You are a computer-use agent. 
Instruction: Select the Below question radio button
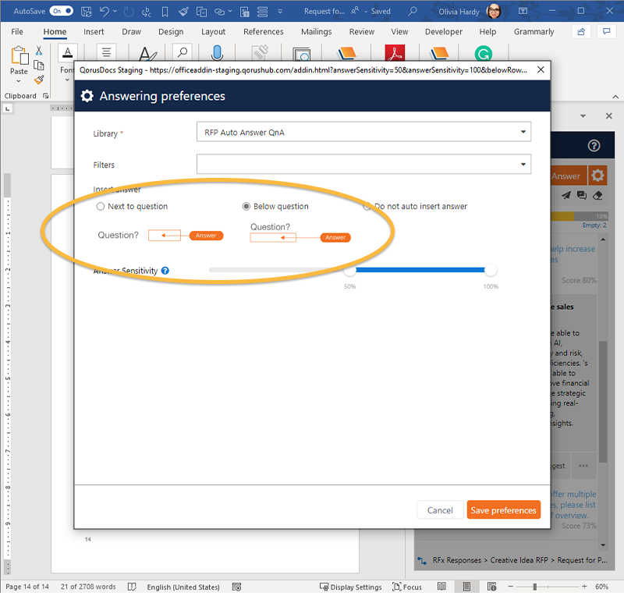click(x=246, y=207)
